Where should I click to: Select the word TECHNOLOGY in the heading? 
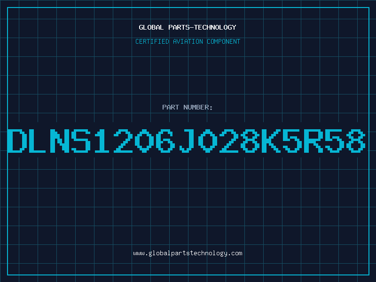(x=215, y=27)
